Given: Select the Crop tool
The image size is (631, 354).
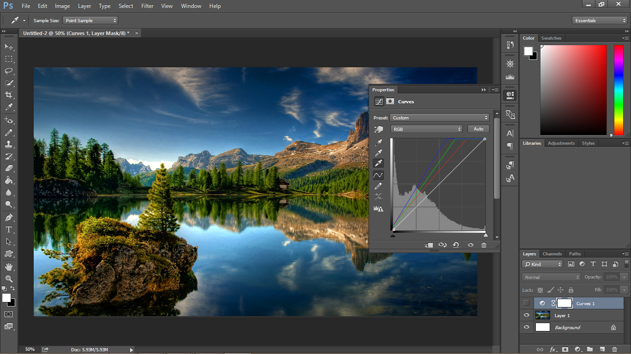Looking at the screenshot, I should coord(9,95).
